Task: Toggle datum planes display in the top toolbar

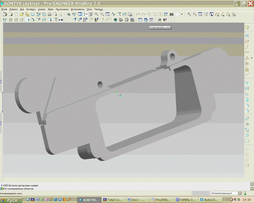Action: click(217, 14)
